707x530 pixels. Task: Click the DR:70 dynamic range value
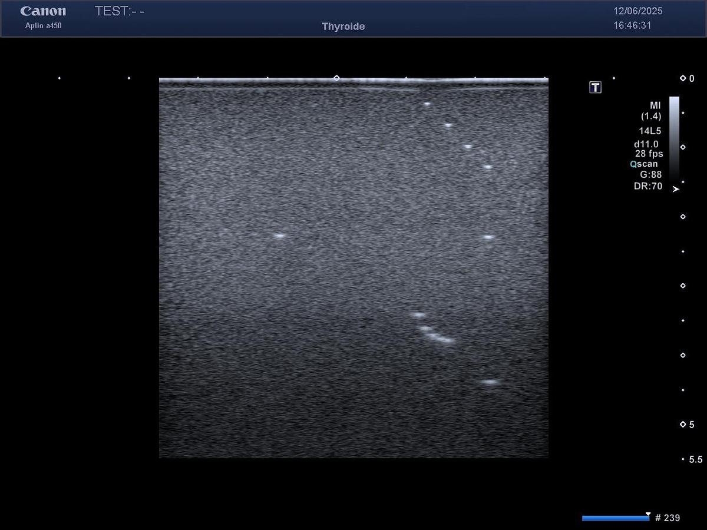point(648,186)
